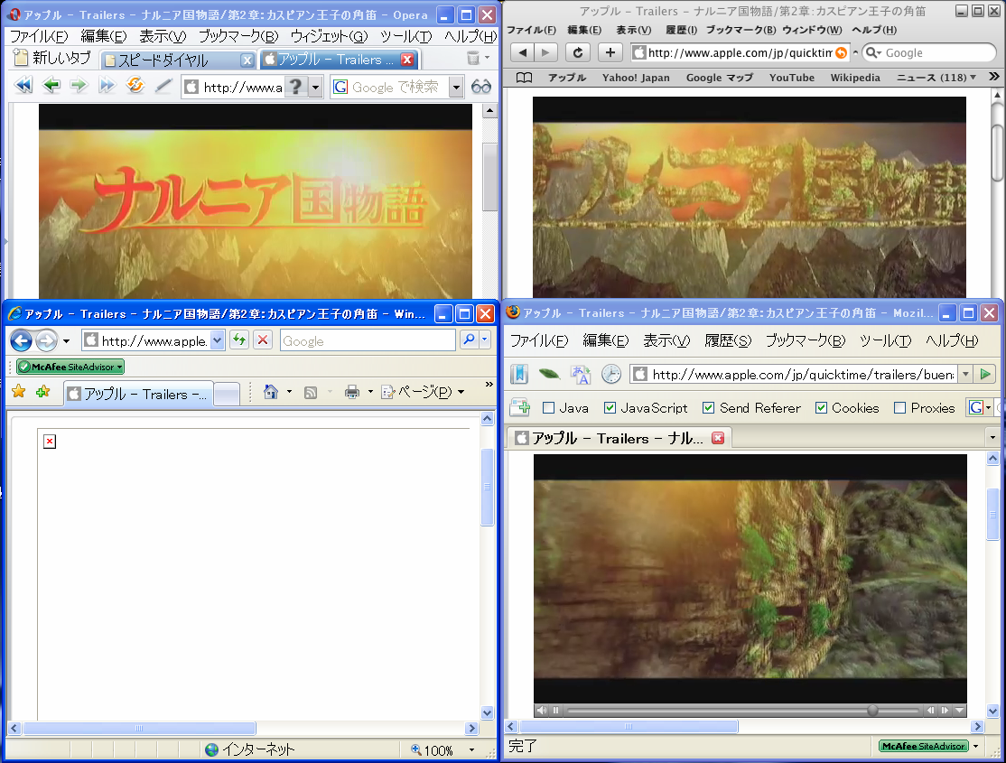
Task: Go forward in the Opera window
Action: tap(79, 86)
